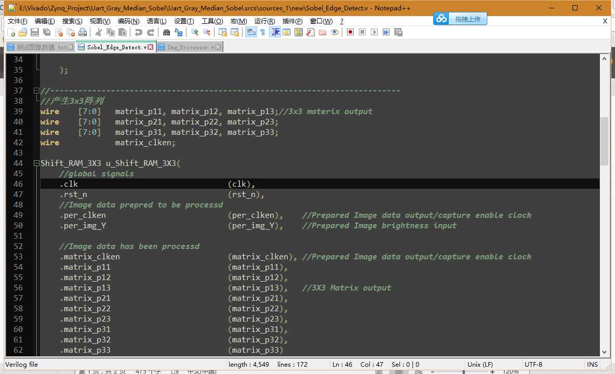Open the 搜索(S) menu
Image resolution: width=615 pixels, height=374 pixels.
pos(72,21)
